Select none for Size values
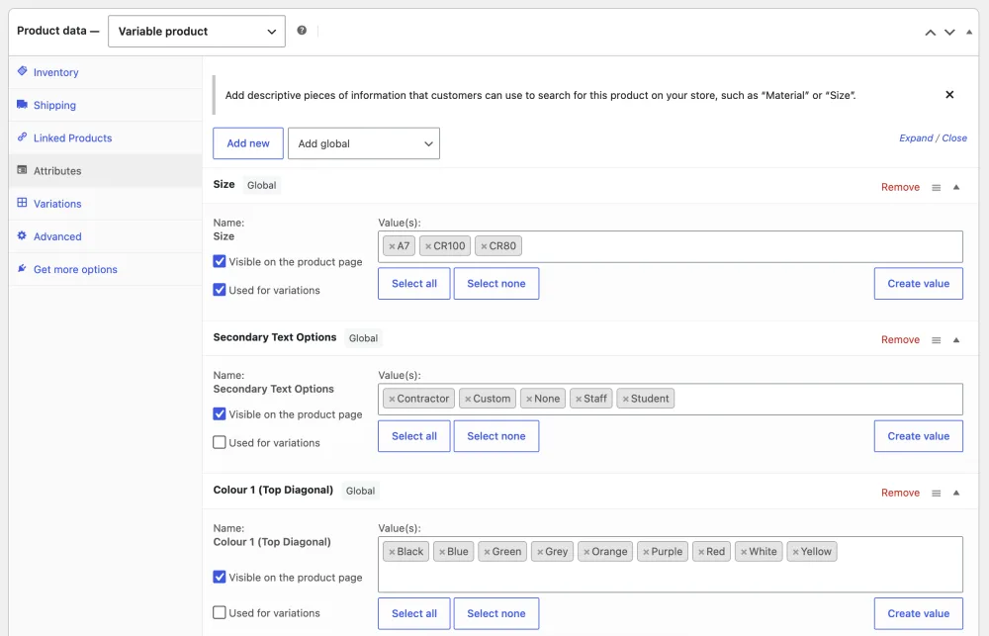 (x=496, y=283)
